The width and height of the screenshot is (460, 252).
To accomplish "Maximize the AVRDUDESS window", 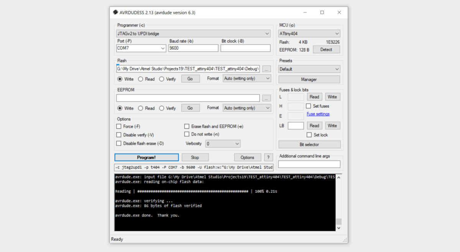I will click(x=322, y=12).
